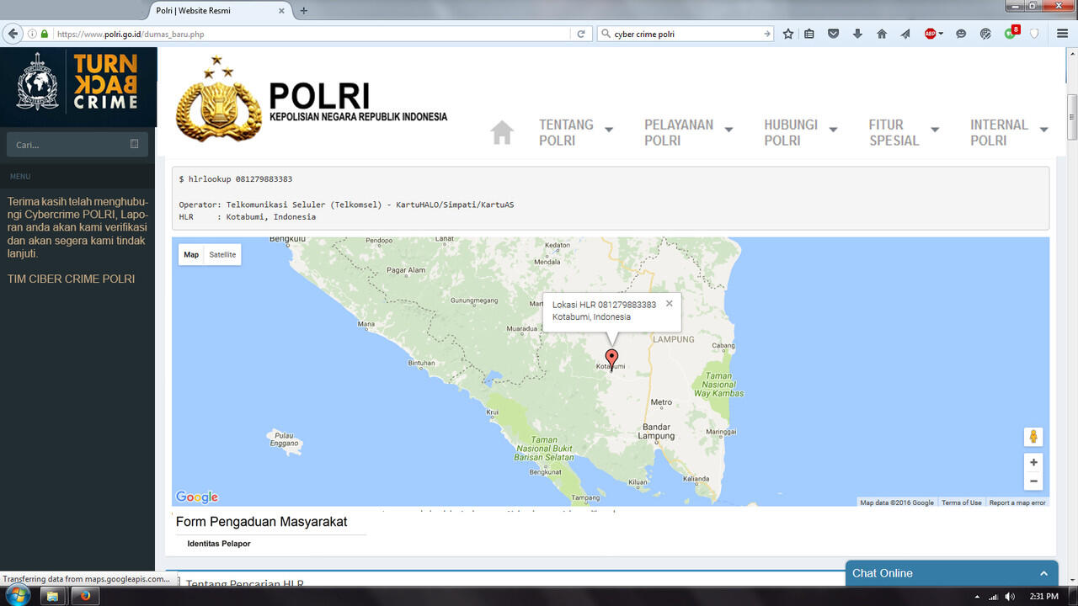Viewport: 1078px width, 606px height.
Task: Open the Fitur Spesial menu
Action: click(903, 132)
